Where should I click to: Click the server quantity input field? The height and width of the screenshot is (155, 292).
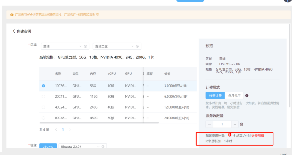pos(222,124)
